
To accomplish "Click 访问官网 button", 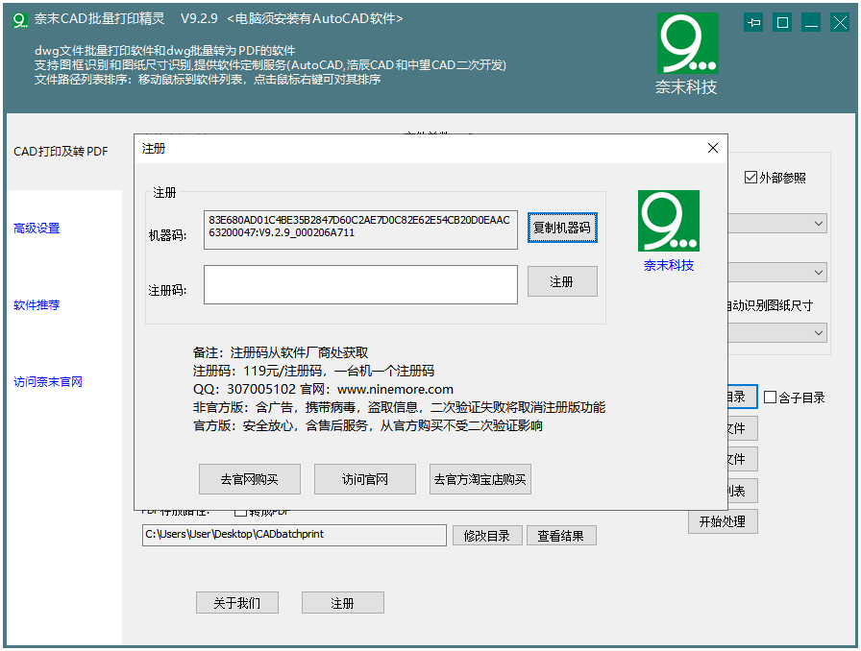I will 364,479.
